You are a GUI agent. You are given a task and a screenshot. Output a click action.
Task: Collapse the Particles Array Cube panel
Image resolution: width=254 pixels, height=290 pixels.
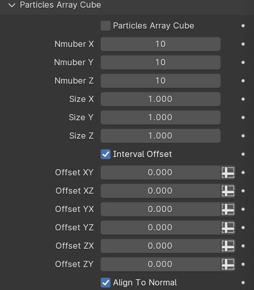click(12, 5)
